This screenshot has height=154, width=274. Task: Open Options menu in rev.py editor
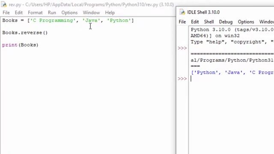[69, 12]
